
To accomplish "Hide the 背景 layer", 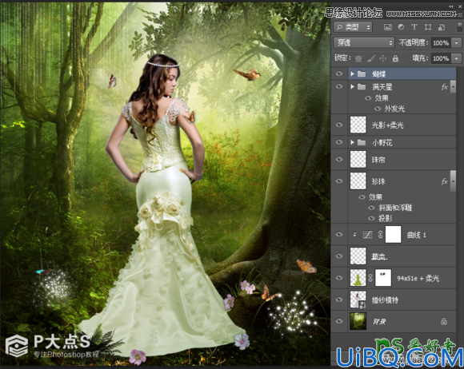I will point(339,321).
